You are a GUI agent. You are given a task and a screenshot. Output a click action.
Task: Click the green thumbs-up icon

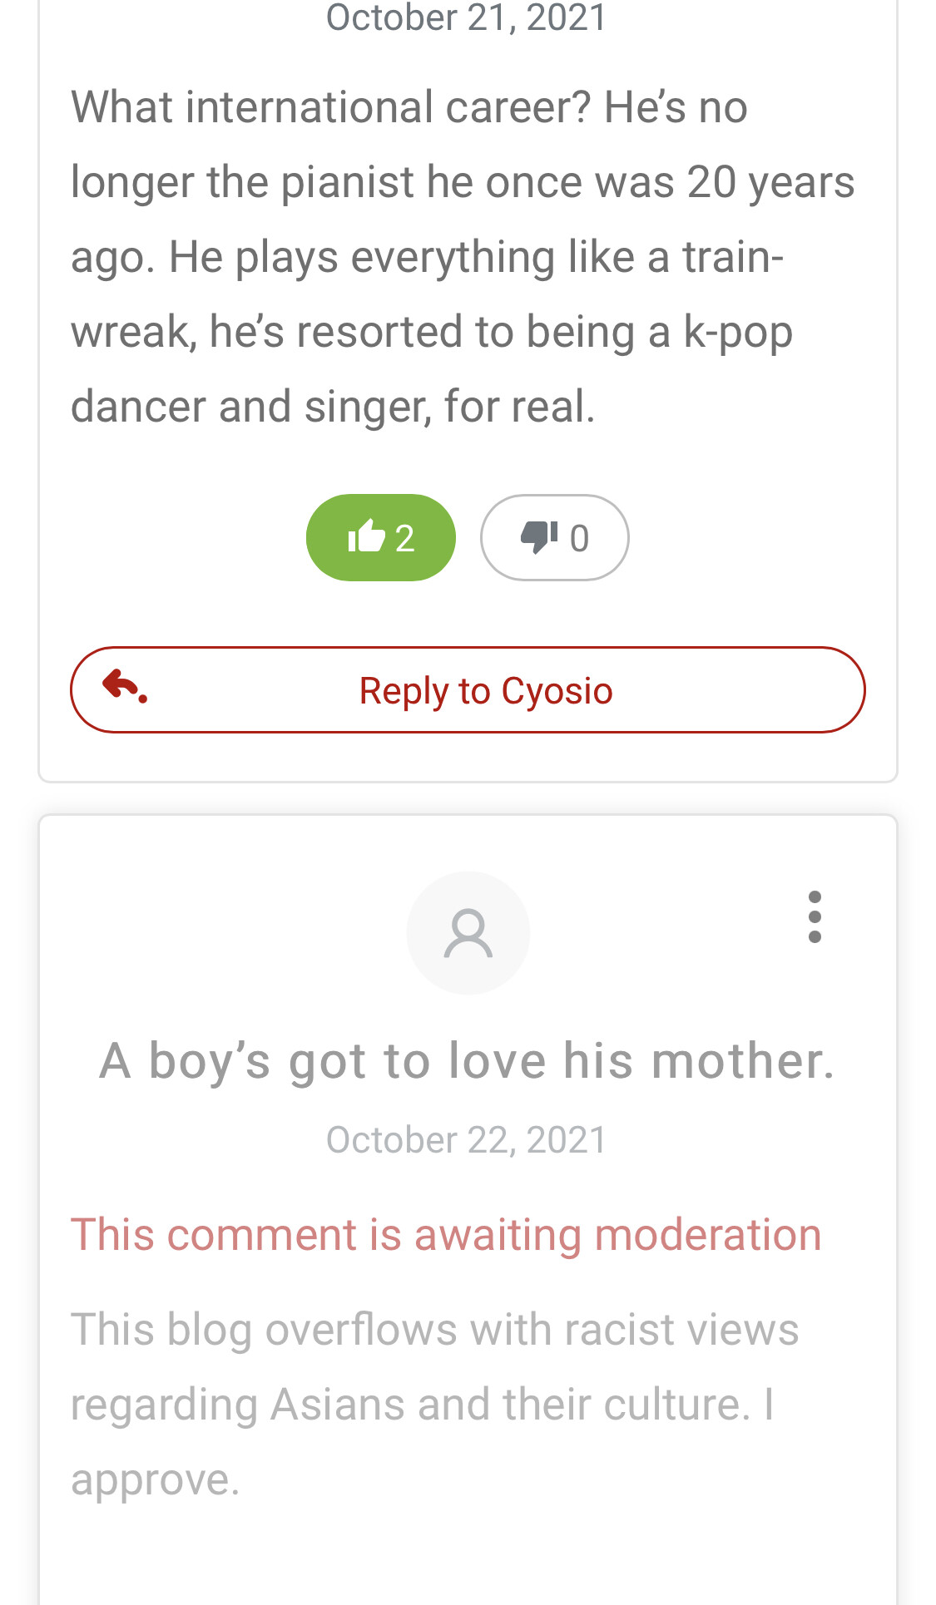(x=366, y=536)
